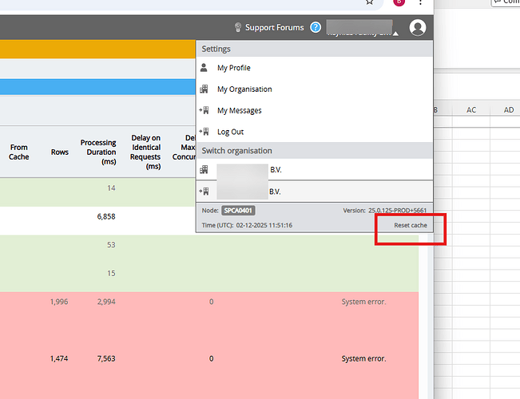Viewport: 520px width, 399px height.
Task: Click the Rows column header
Action: [59, 152]
